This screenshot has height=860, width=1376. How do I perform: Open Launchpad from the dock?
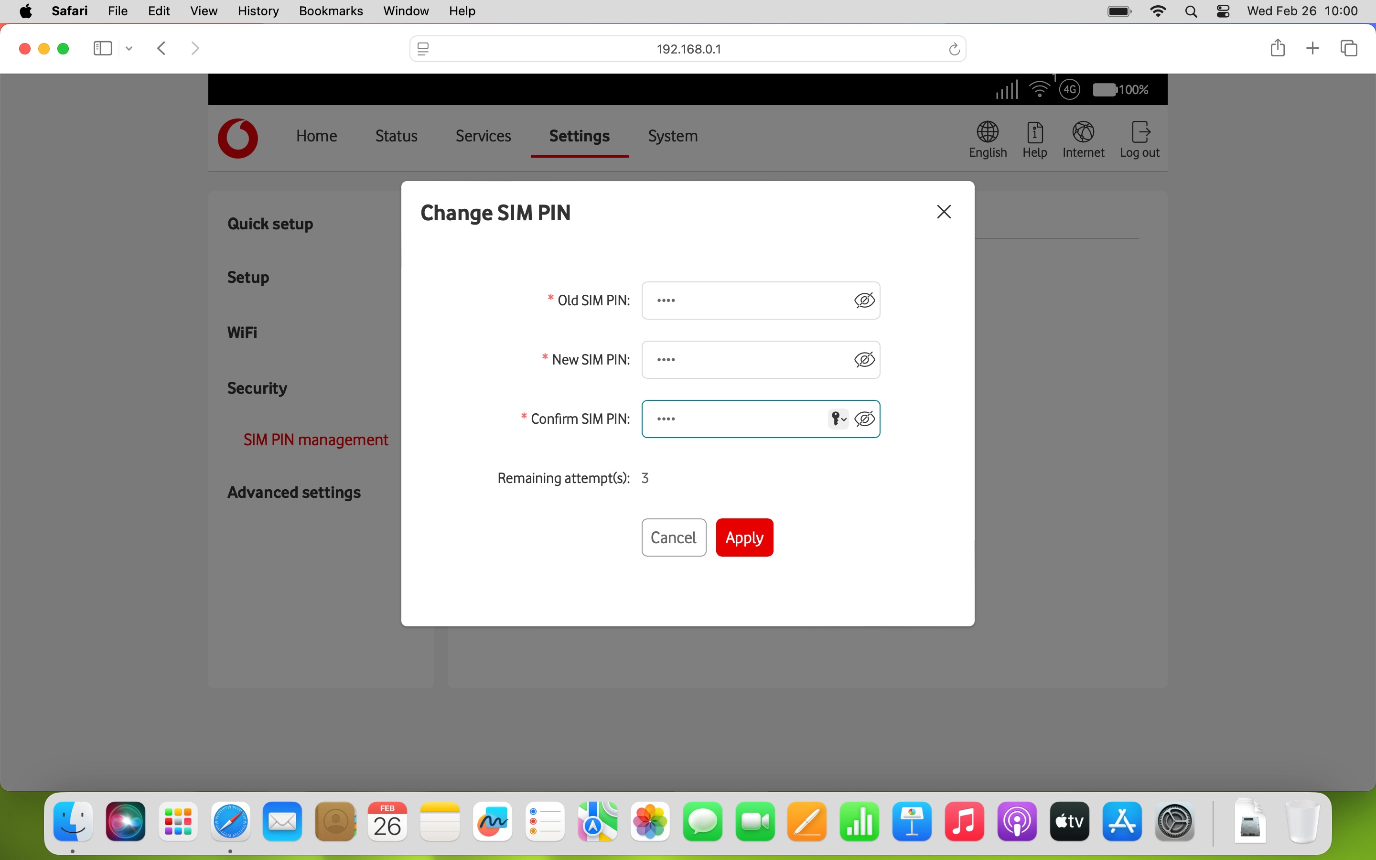point(178,821)
